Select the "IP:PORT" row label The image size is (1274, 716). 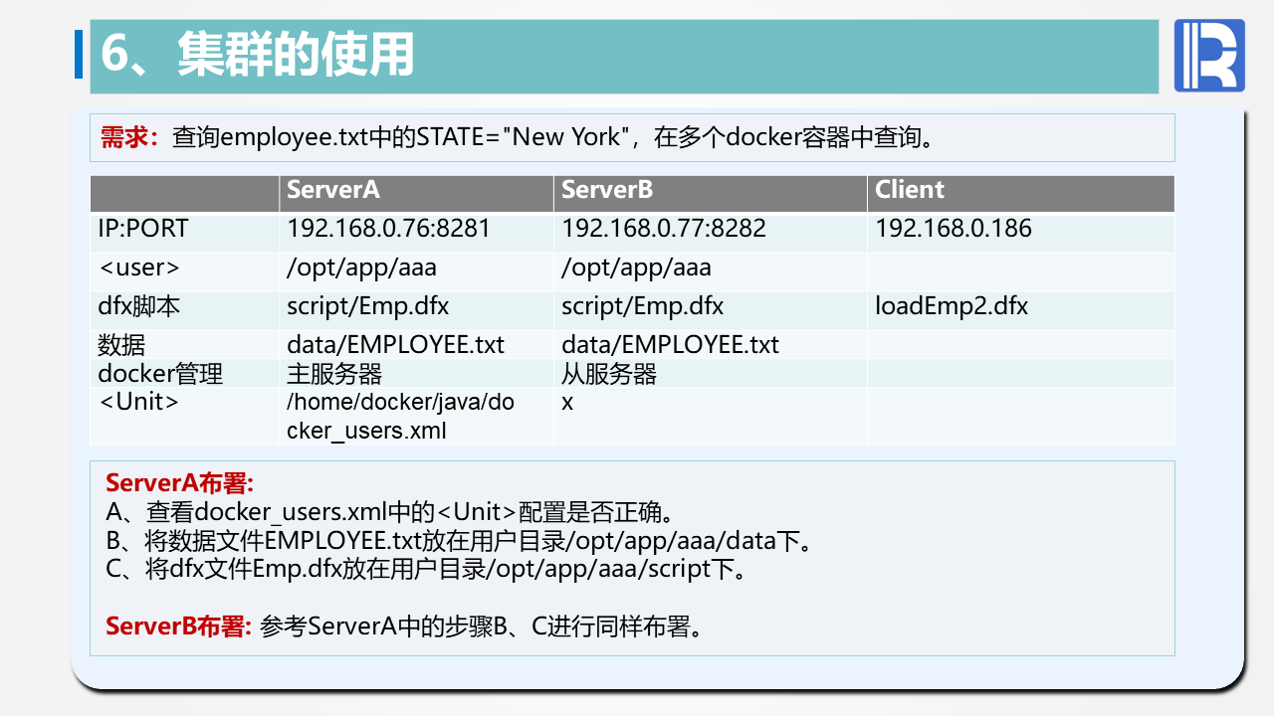(143, 229)
